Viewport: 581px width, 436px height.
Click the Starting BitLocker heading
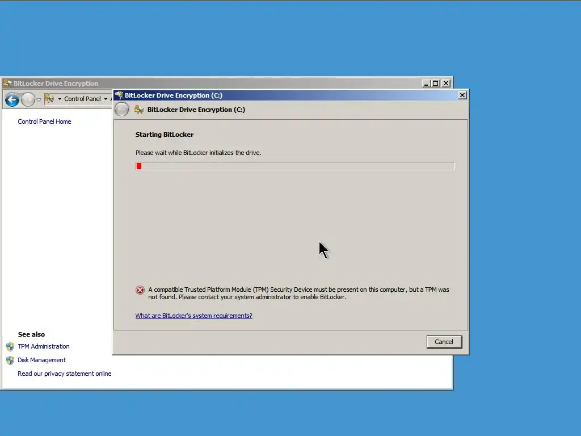pyautogui.click(x=165, y=135)
